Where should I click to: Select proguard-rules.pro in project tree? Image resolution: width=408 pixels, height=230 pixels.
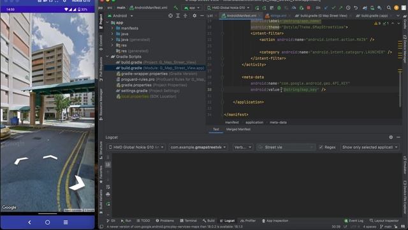click(138, 79)
